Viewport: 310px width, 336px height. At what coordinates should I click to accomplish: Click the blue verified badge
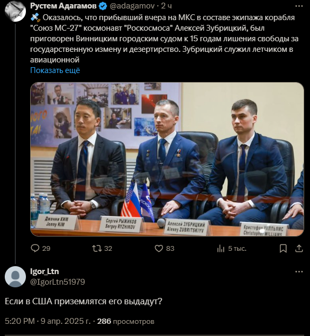coord(103,6)
